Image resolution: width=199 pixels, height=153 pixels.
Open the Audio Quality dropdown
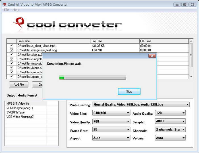click(x=170, y=113)
